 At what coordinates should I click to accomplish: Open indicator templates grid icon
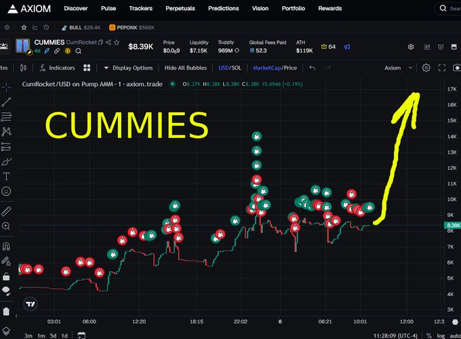[x=87, y=68]
